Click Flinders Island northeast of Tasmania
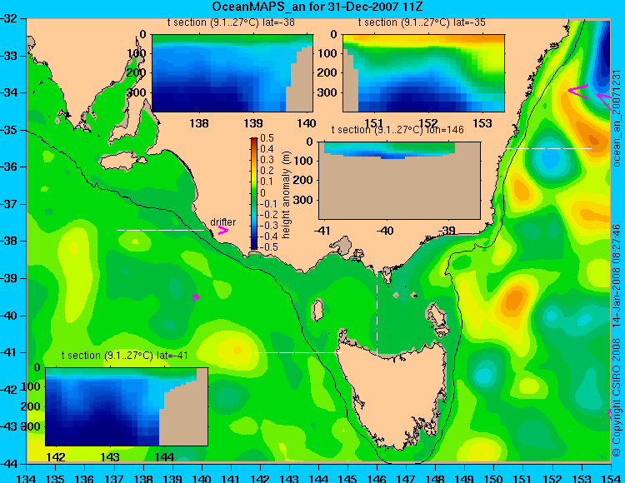 click(437, 316)
